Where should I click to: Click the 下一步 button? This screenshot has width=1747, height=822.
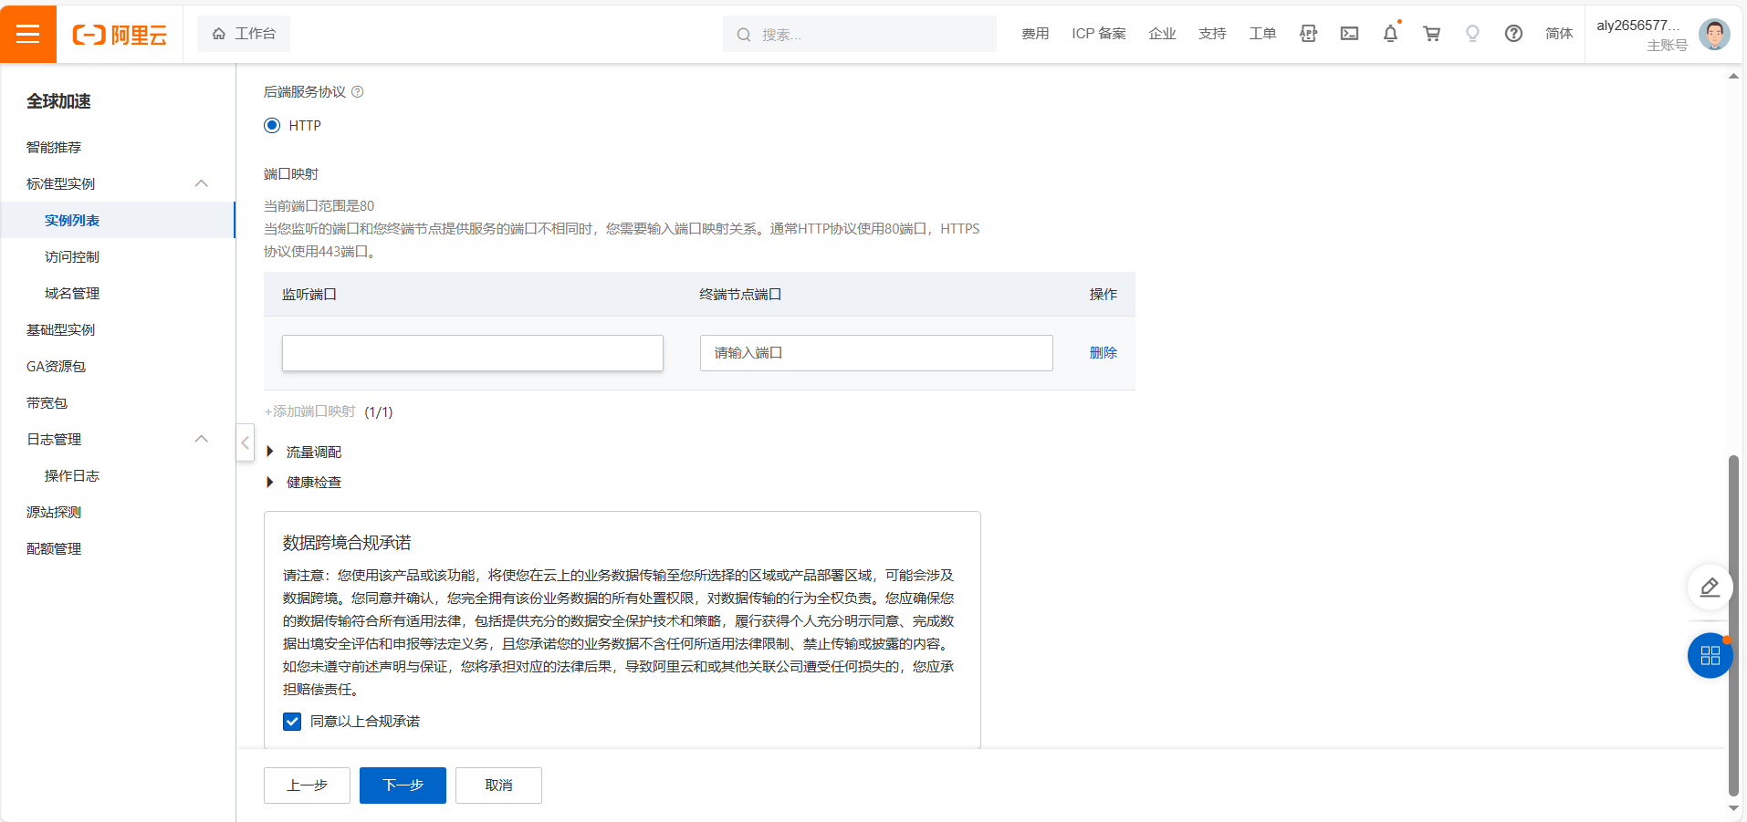403,786
